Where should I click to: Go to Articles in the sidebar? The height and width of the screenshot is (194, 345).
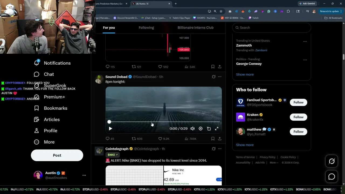pyautogui.click(x=47, y=120)
